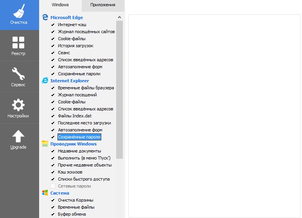Screen dimensions: 302x218
Task: Open the Сервис tools wrench section
Action: pos(19,77)
